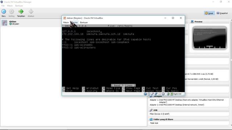The height and width of the screenshot is (130, 232).
Task: Click 'Filter Device: 0 (0 aktif)' text
Action: coord(159,114)
